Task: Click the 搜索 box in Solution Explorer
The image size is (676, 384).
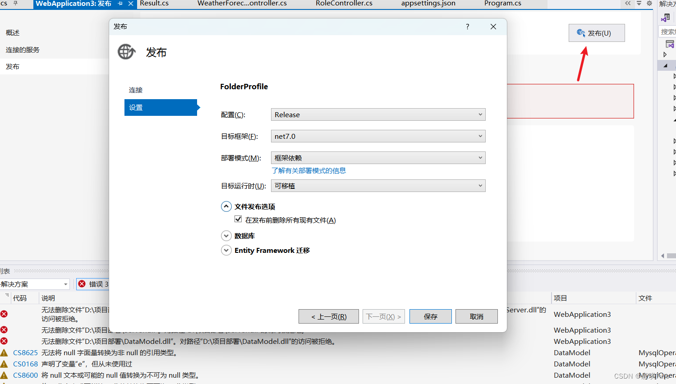Action: click(667, 32)
